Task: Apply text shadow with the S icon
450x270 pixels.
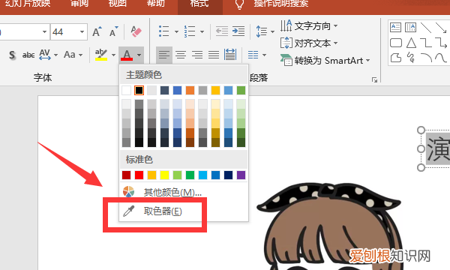Action: coord(12,55)
